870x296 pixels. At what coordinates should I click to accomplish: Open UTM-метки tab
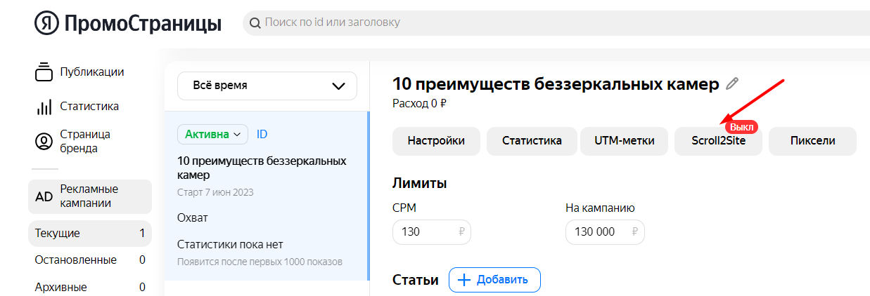pos(624,140)
